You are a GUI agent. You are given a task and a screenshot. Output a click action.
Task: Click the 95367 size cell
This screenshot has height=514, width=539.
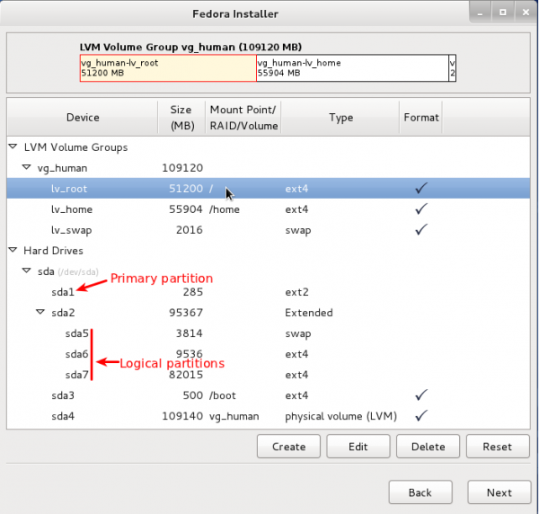pos(186,313)
